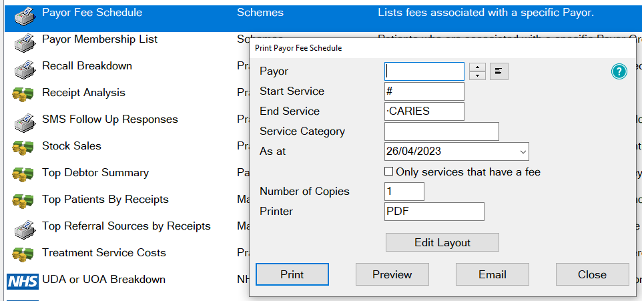Click the description 'Lists fees associated with a specific Payor.'

tap(486, 13)
